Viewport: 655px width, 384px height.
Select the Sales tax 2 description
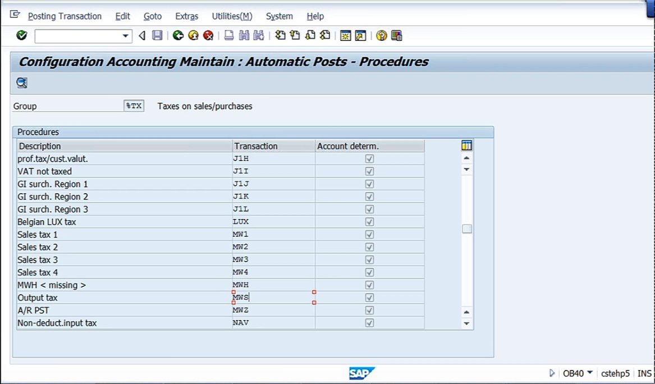[x=125, y=248]
